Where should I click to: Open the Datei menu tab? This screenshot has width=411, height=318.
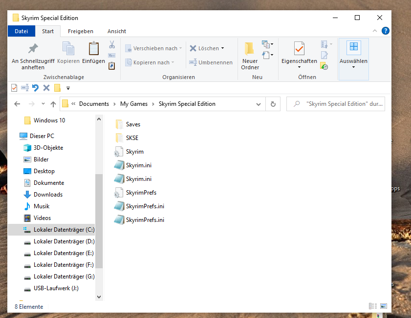click(22, 31)
